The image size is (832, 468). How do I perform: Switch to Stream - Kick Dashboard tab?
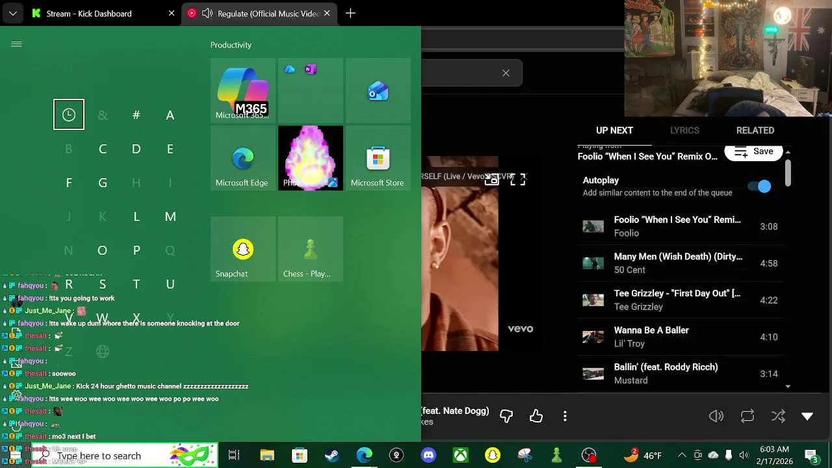coord(103,13)
